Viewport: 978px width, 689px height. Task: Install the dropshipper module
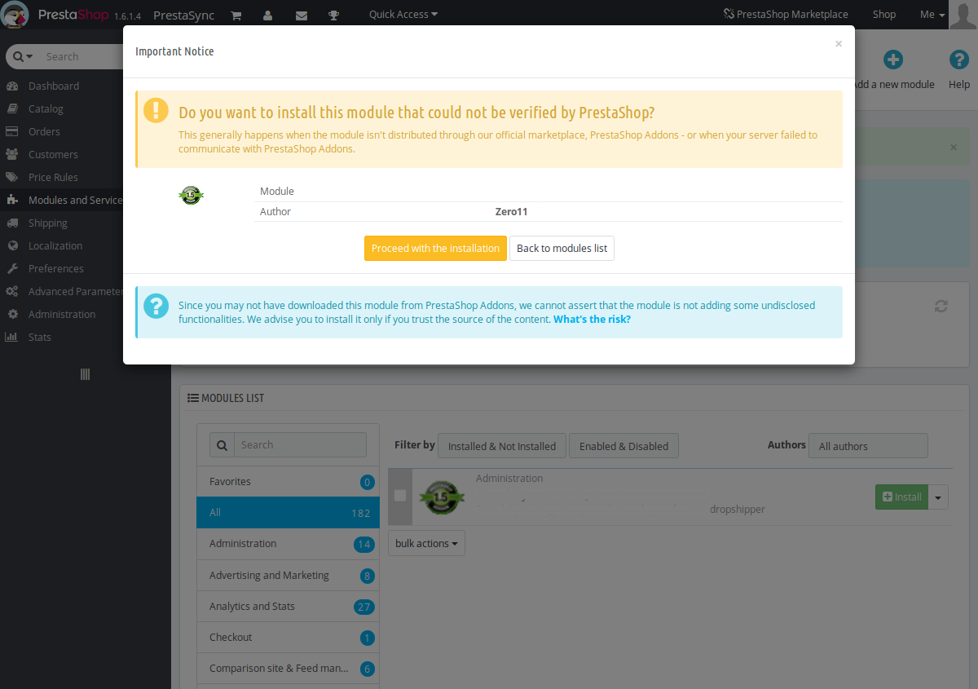pos(901,497)
